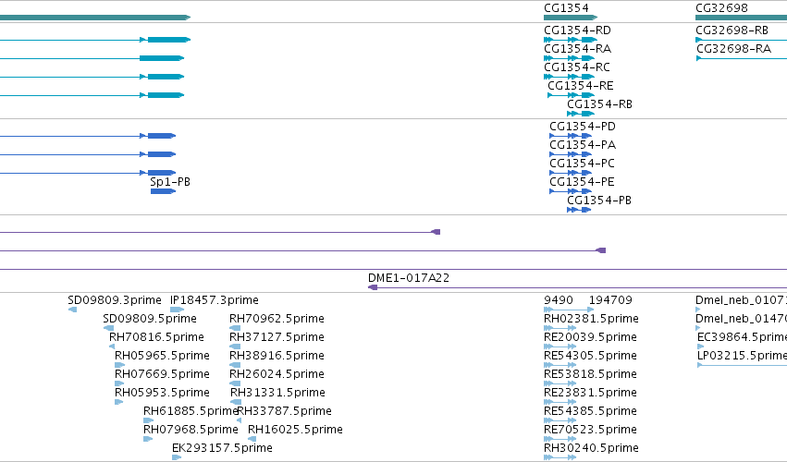Image resolution: width=787 pixels, height=462 pixels.
Task: Click the EK293157.5prime EST label
Action: [222, 448]
